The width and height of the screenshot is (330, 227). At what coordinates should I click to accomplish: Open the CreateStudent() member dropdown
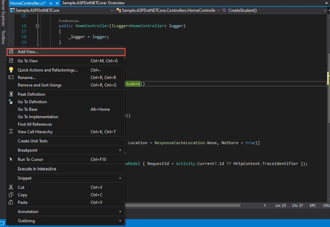point(274,10)
